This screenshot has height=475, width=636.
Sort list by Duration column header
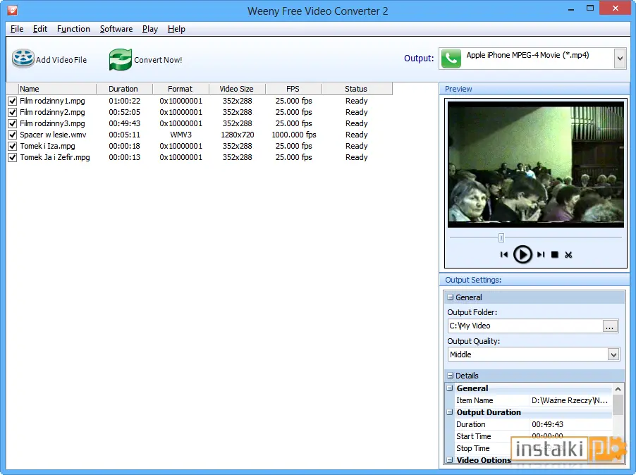124,89
